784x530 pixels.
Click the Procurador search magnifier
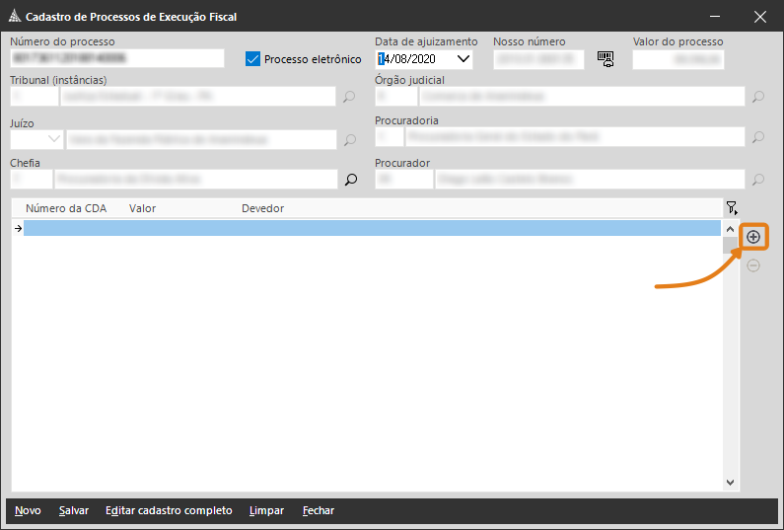(758, 180)
